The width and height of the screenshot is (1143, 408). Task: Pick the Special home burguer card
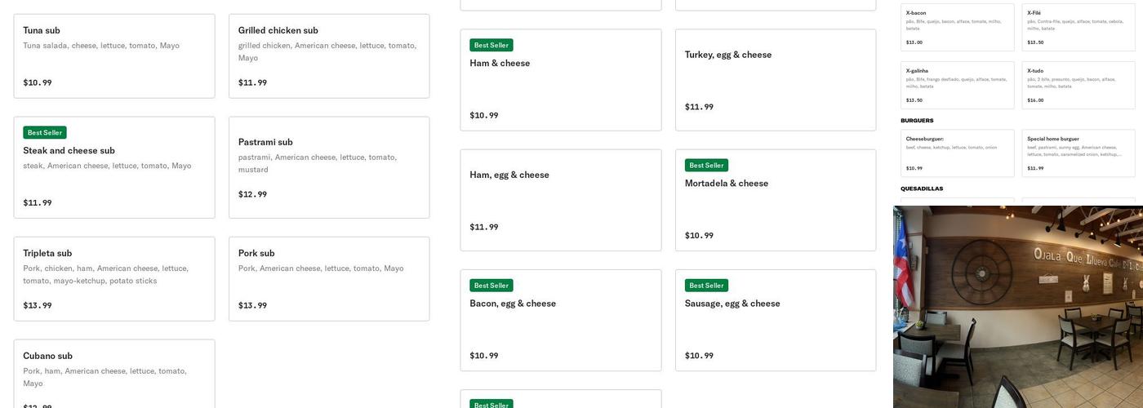[x=1079, y=153]
